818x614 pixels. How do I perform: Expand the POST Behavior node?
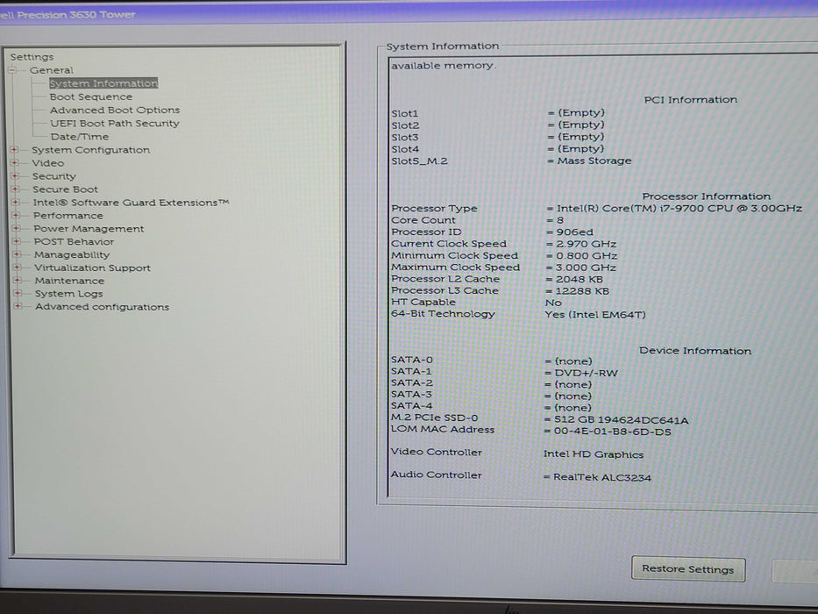(x=16, y=241)
